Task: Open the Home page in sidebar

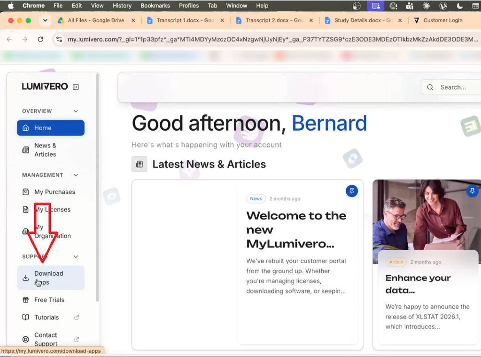Action: point(51,128)
